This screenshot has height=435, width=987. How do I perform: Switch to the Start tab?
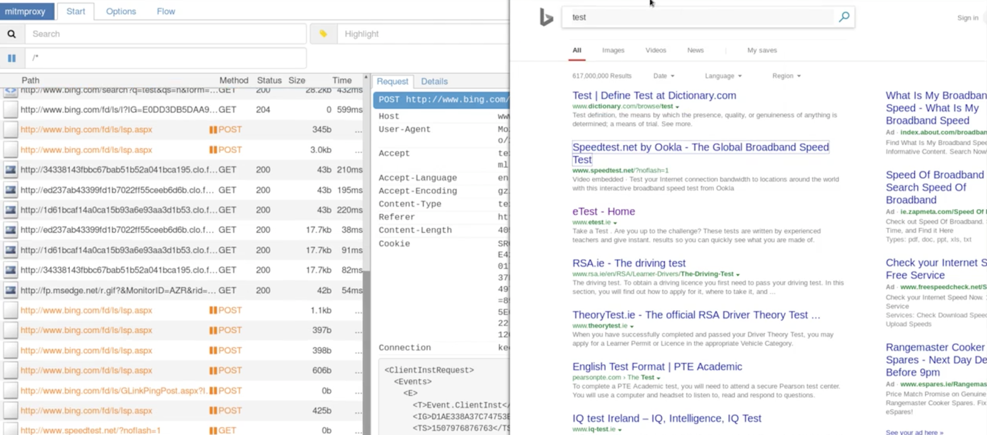(76, 11)
